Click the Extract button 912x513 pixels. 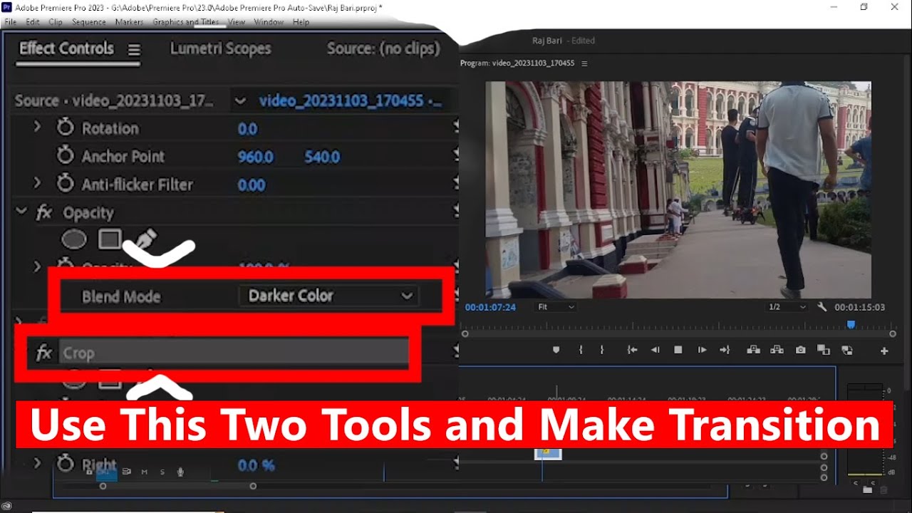pos(777,350)
